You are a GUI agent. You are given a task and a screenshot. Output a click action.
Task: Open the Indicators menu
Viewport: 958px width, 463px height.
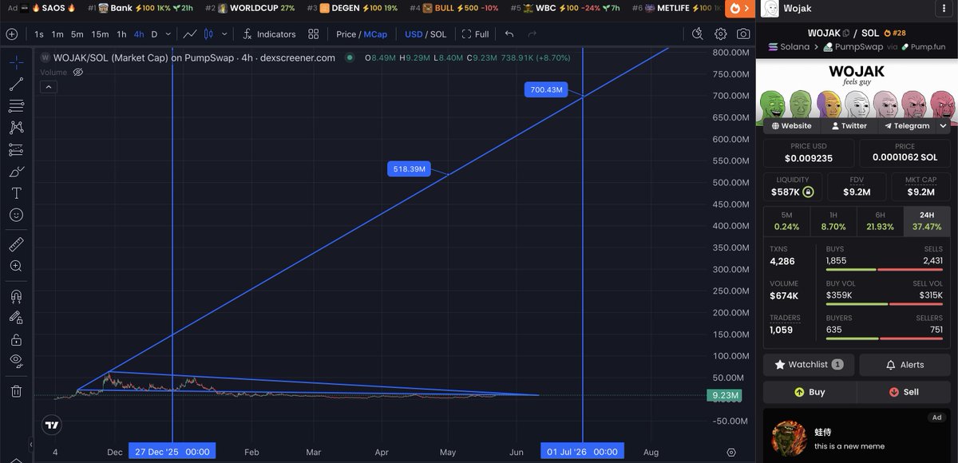(x=269, y=34)
